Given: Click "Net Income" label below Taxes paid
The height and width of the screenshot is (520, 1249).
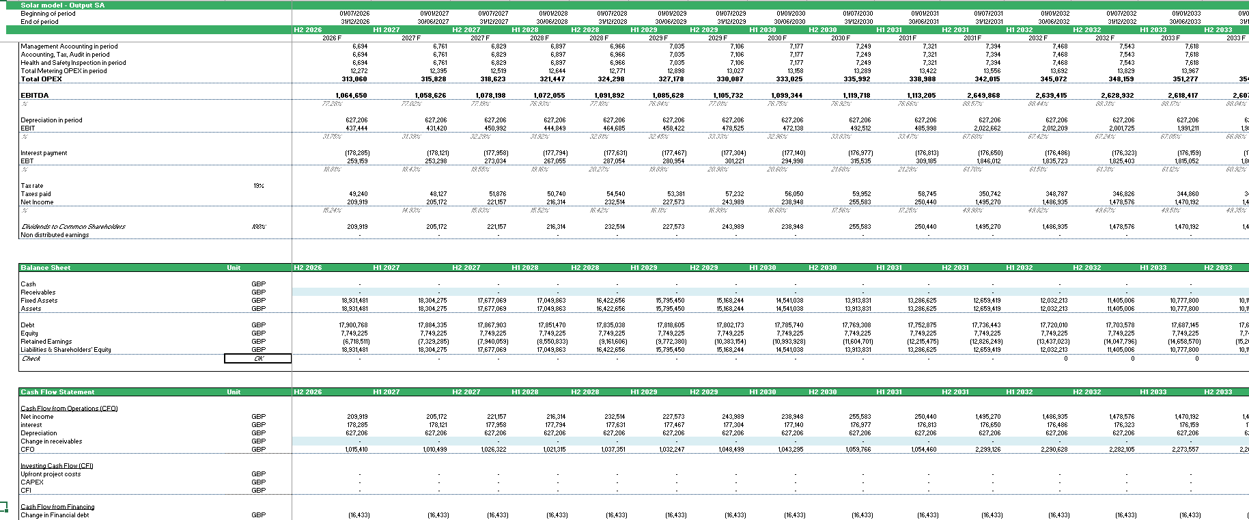Looking at the screenshot, I should tap(37, 202).
